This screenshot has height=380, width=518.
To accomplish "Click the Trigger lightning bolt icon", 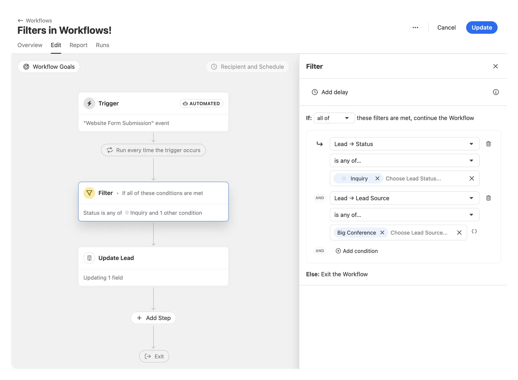I will [89, 103].
